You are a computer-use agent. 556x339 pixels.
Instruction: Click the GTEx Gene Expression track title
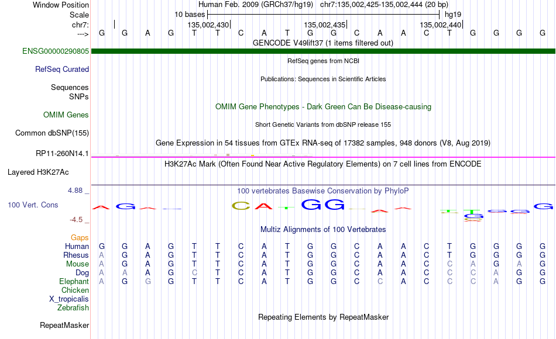[323, 143]
